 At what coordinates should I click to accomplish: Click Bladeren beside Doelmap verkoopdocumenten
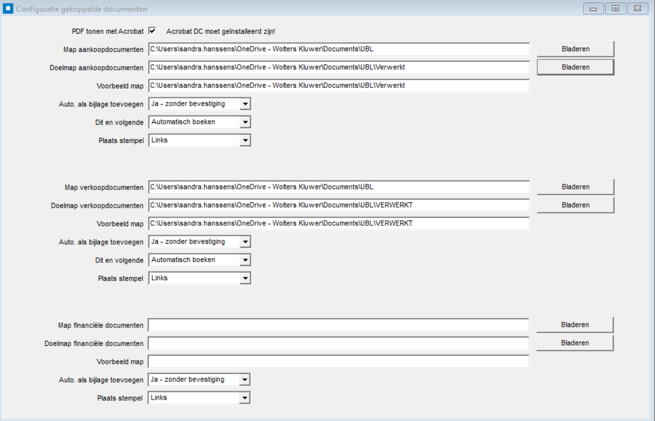coord(575,205)
